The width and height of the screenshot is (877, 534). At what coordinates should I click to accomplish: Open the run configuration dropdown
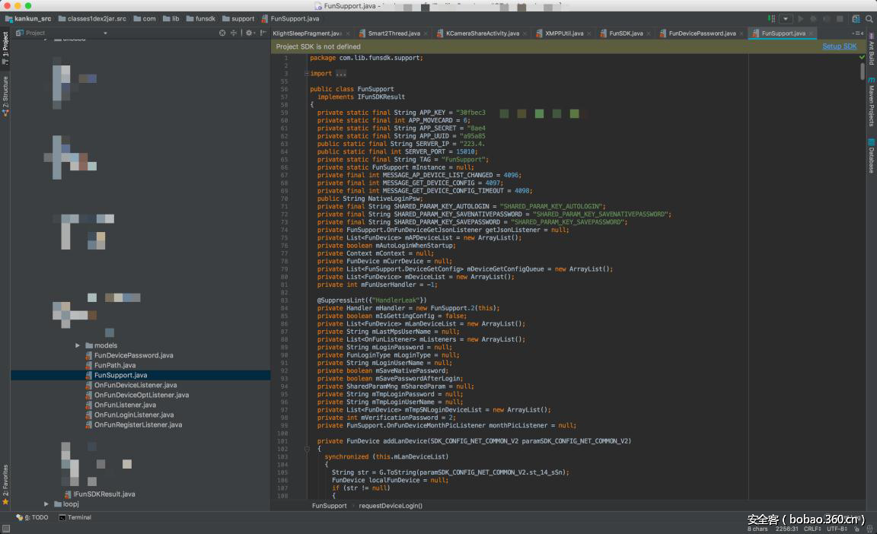click(786, 18)
